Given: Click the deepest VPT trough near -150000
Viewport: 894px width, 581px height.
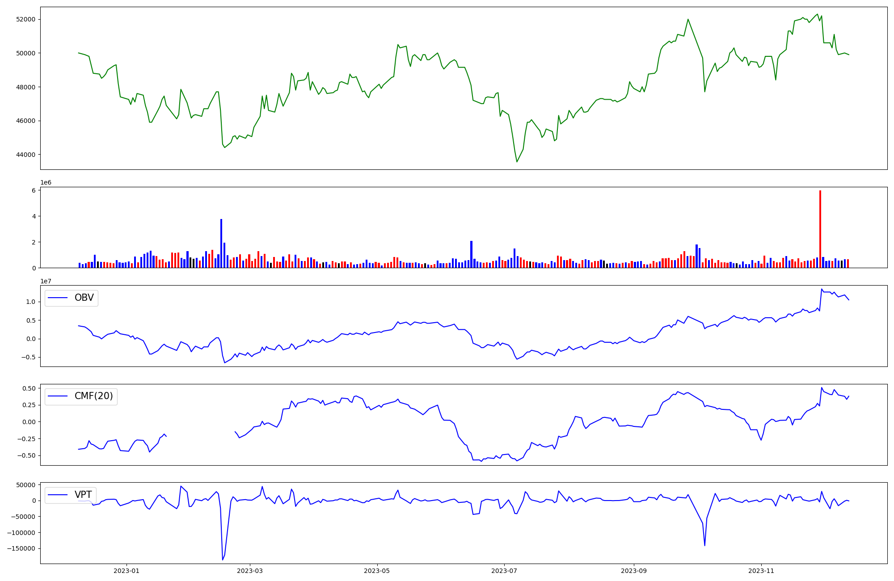Looking at the screenshot, I should [x=223, y=560].
